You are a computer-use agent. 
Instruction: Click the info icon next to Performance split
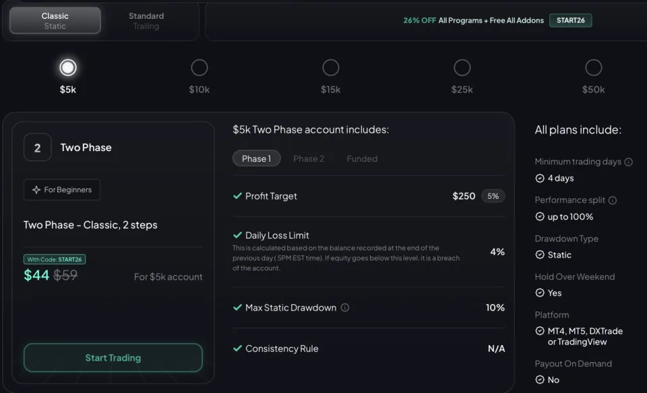pyautogui.click(x=611, y=200)
